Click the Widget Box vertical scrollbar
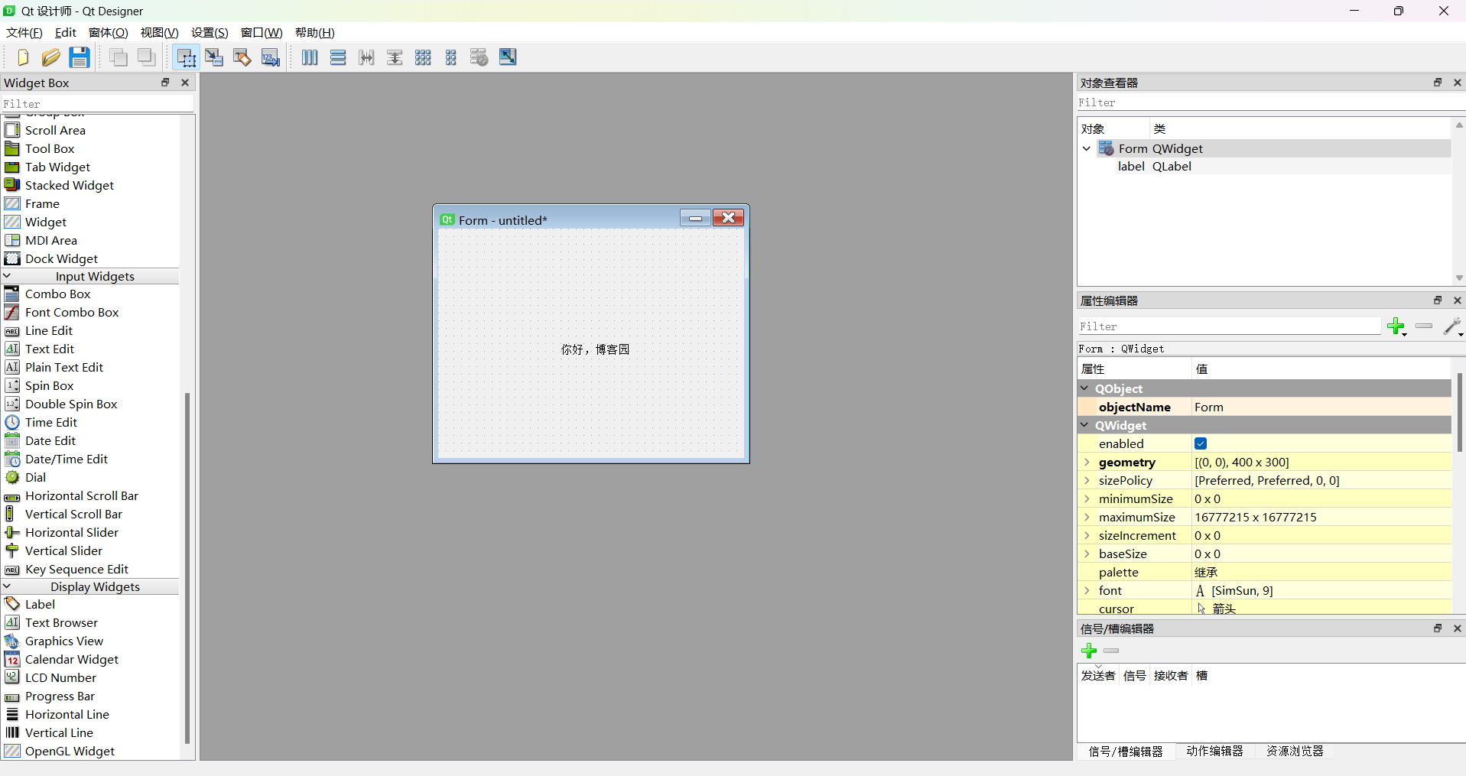The width and height of the screenshot is (1466, 776). (187, 567)
